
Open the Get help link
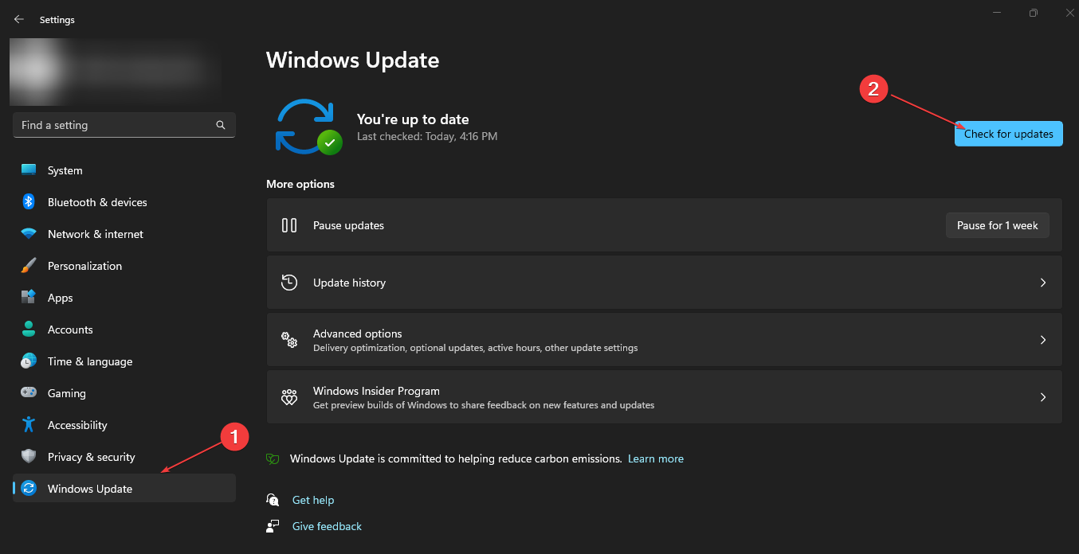click(313, 500)
